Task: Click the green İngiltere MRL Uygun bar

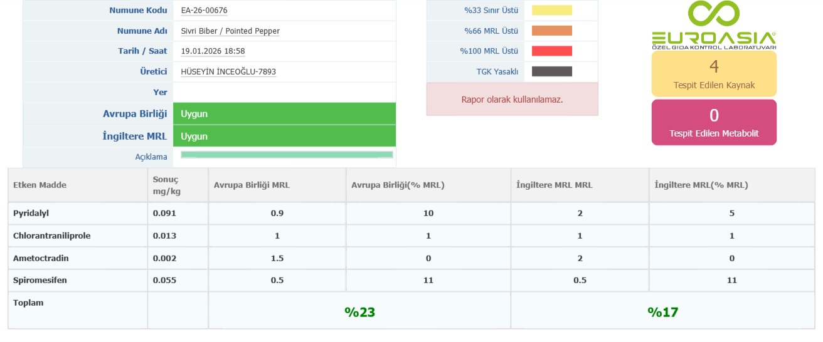Action: point(284,136)
